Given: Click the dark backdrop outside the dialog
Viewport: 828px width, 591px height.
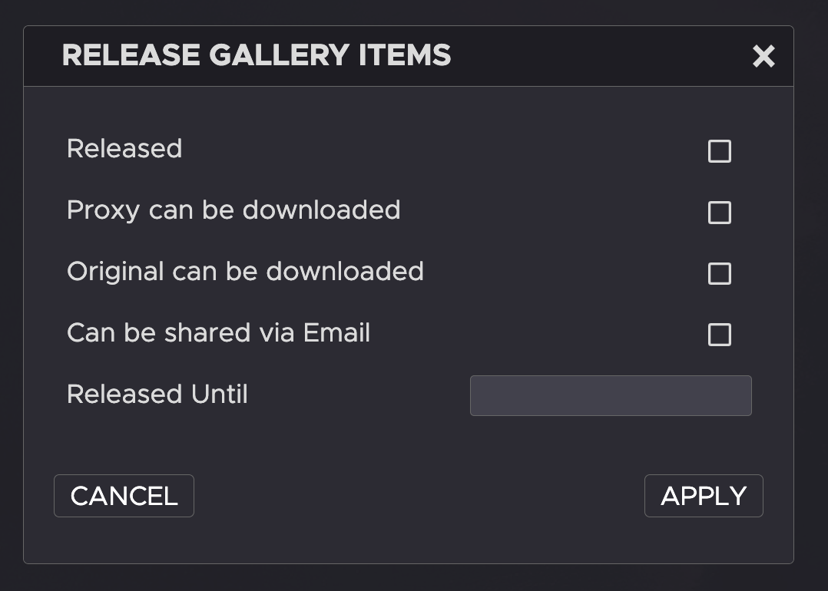Looking at the screenshot, I should (415, 578).
